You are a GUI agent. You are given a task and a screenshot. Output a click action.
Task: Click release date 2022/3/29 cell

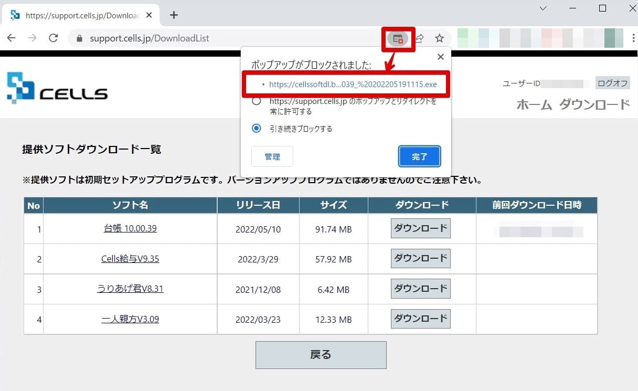click(258, 259)
